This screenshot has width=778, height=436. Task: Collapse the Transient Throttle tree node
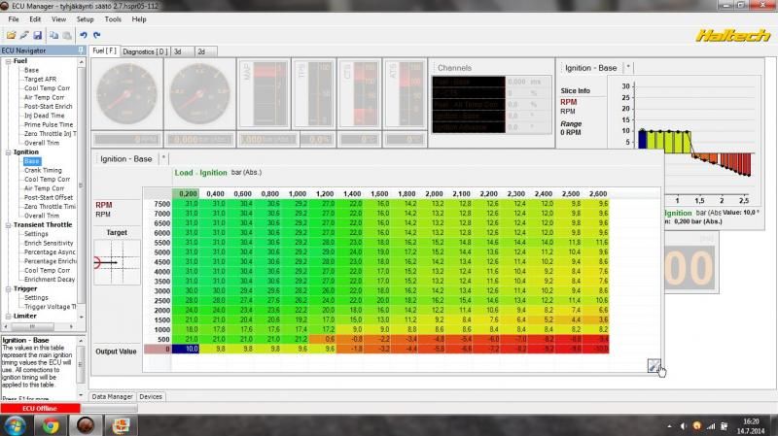(x=6, y=224)
